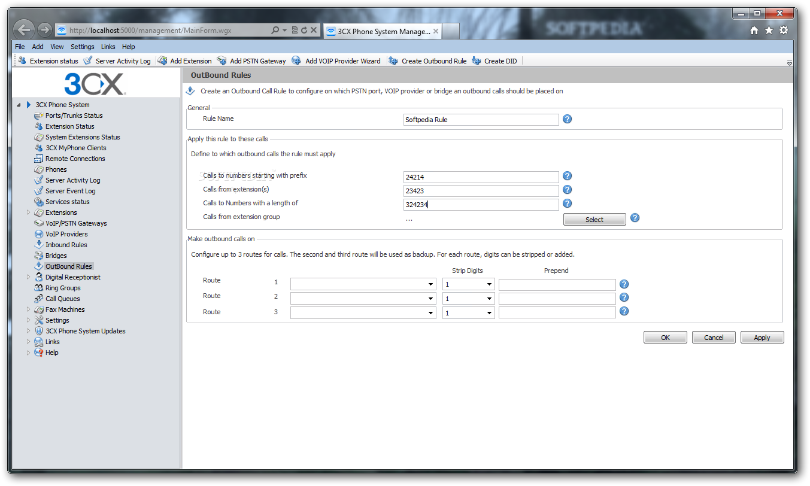Open the Links menu in menu bar
This screenshot has width=810, height=486.
pyautogui.click(x=108, y=47)
